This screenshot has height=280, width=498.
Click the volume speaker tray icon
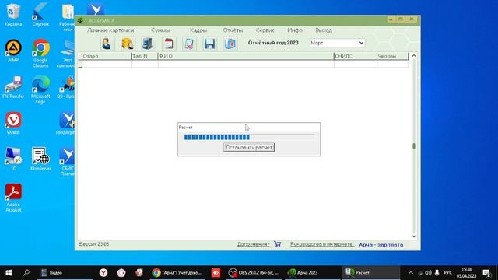[x=428, y=273]
